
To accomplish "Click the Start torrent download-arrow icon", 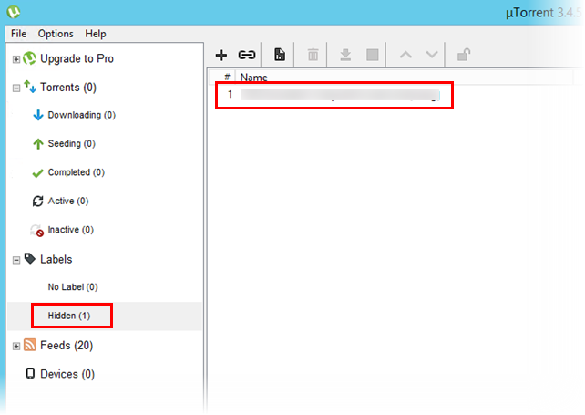I will 345,55.
